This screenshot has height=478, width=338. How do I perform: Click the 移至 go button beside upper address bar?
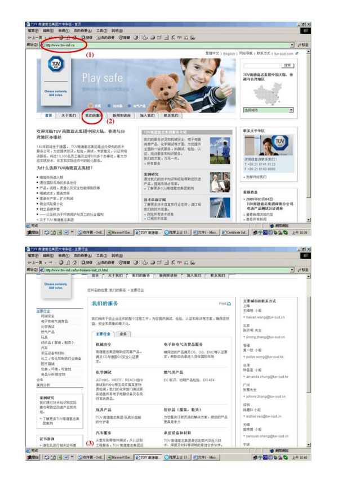click(304, 44)
